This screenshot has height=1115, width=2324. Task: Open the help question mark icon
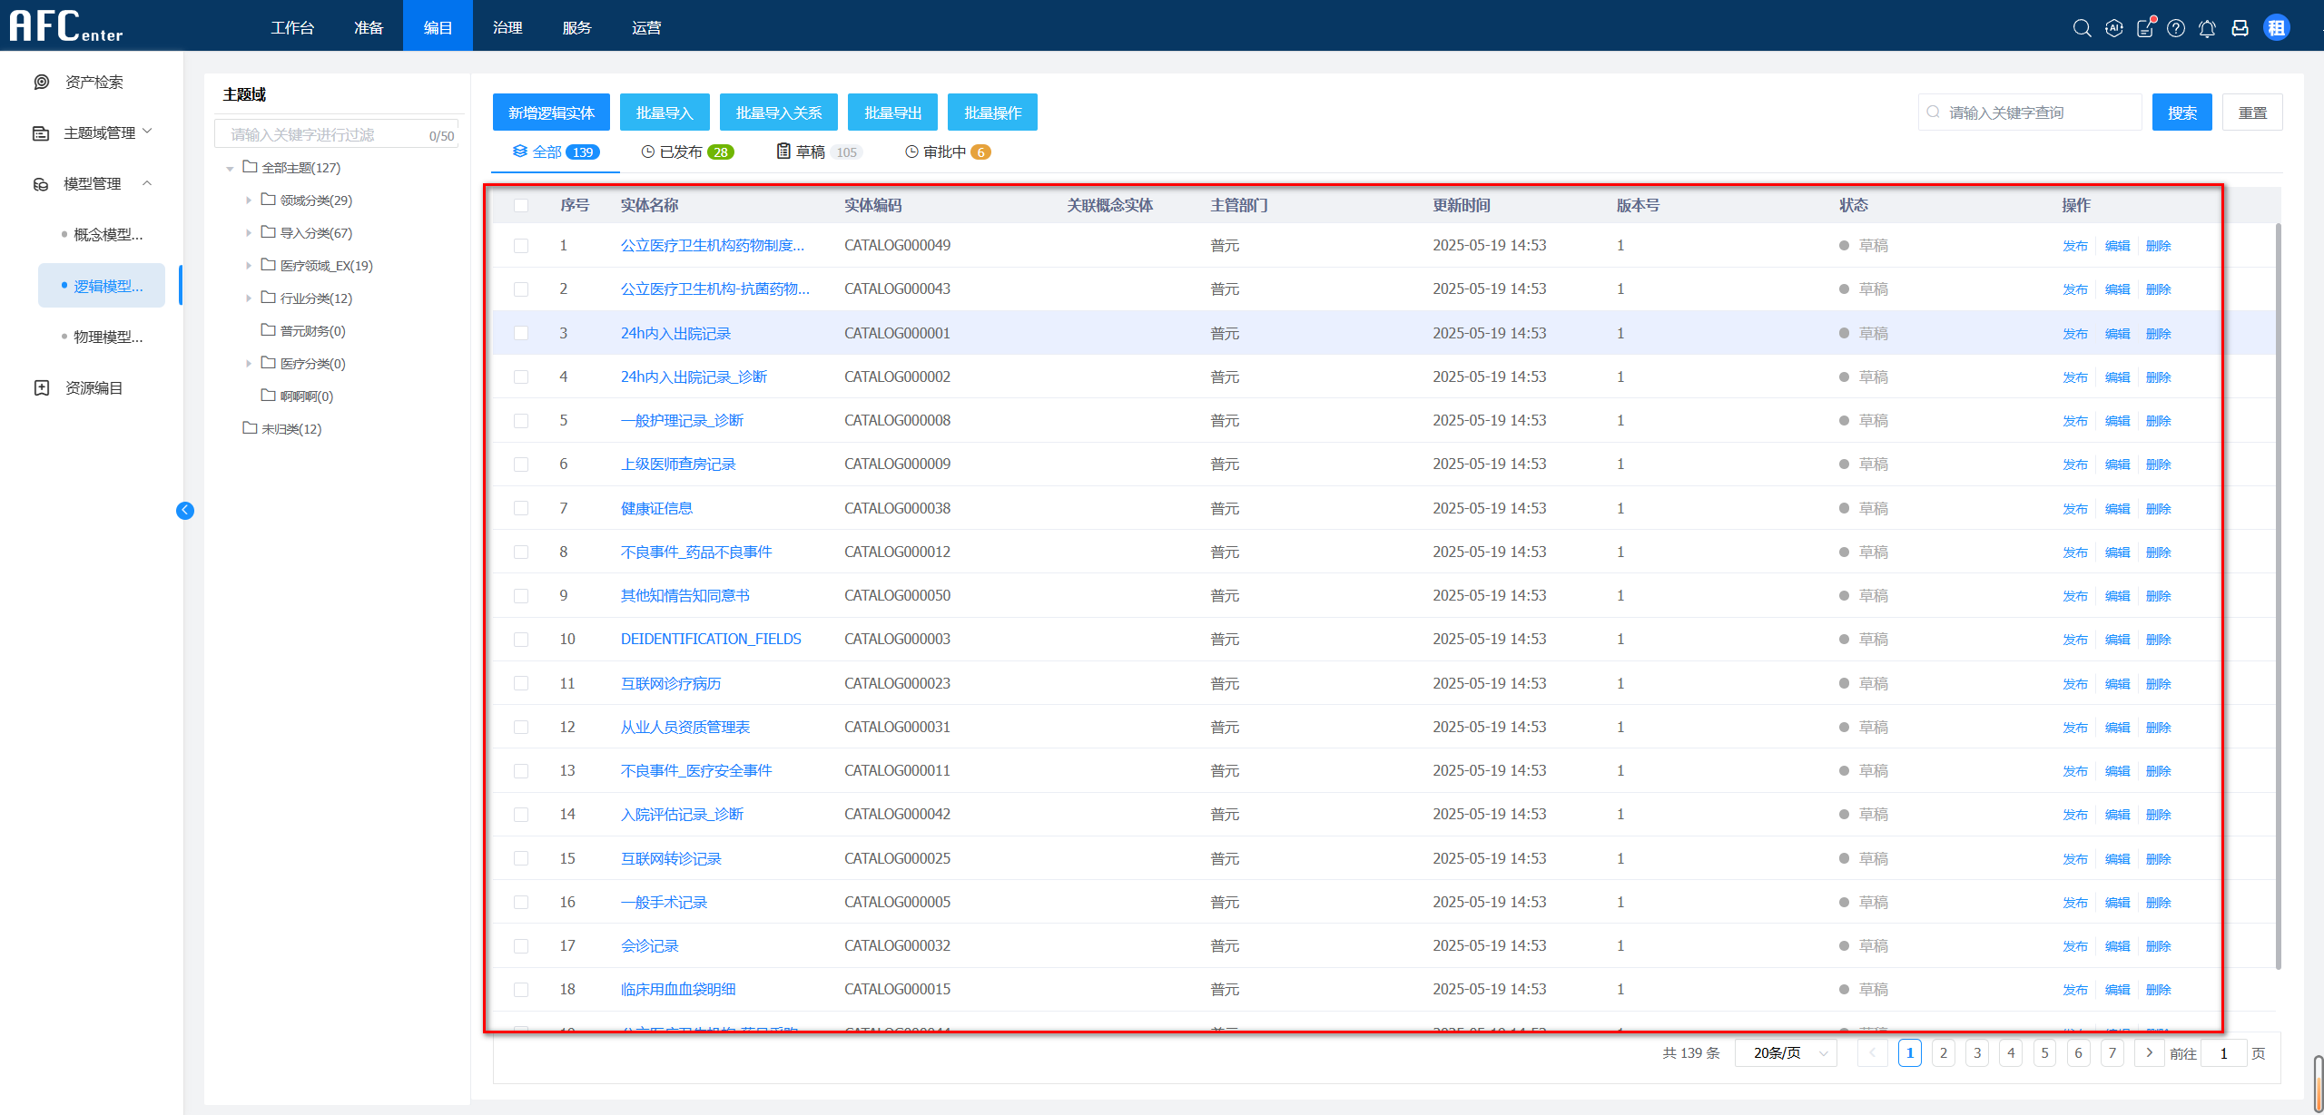coord(2176,28)
